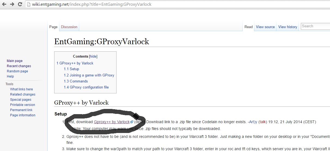Download via Gproxy++ by Varlock link
The image size is (330, 151).
click(112, 122)
